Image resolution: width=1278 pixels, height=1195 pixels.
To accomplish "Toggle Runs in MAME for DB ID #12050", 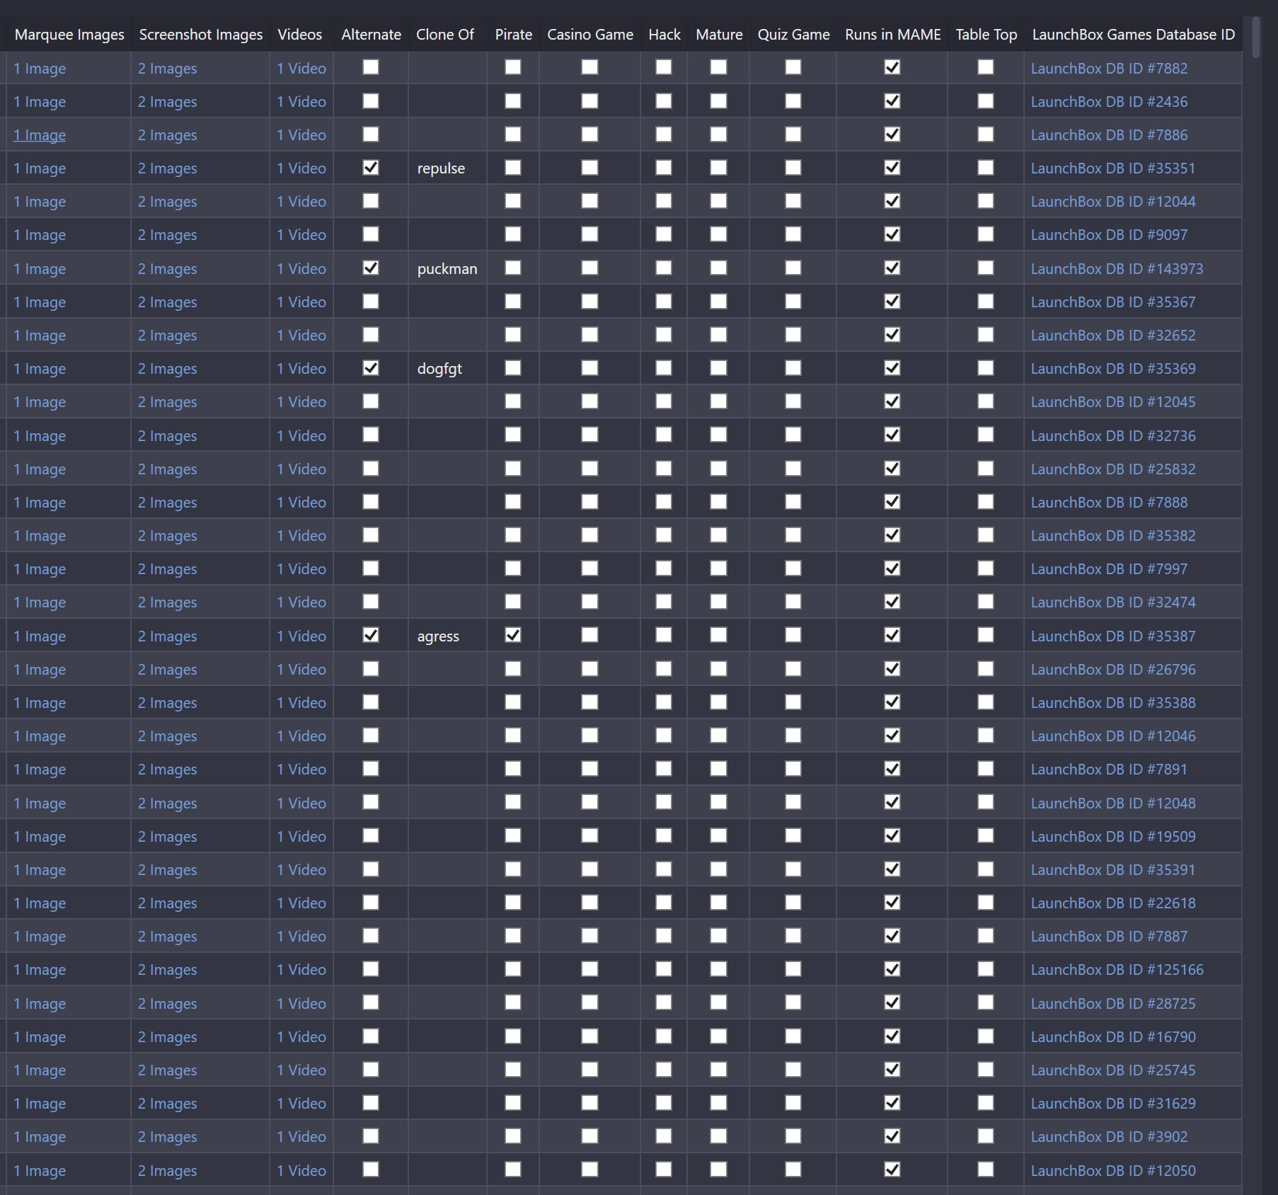I will tap(892, 1170).
